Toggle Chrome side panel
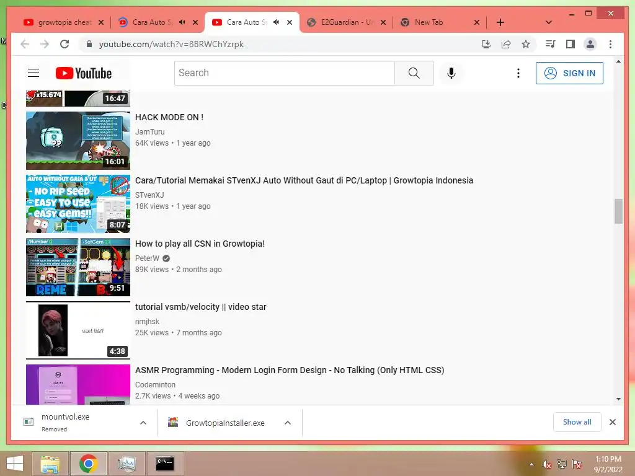This screenshot has width=635, height=476. point(571,44)
